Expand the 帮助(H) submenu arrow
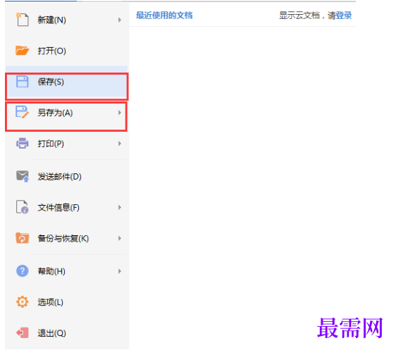The height and width of the screenshot is (350, 396). (120, 271)
